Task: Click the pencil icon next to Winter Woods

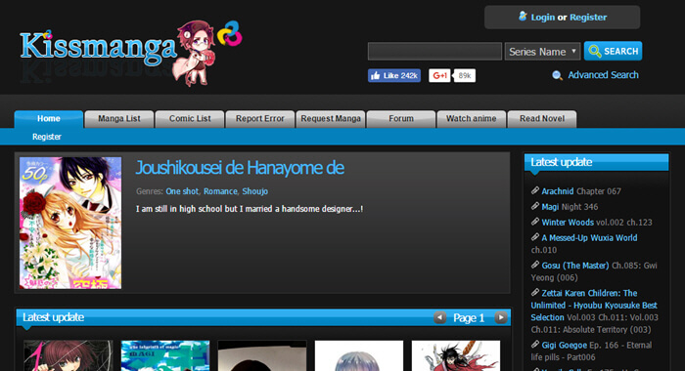Action: tap(535, 222)
